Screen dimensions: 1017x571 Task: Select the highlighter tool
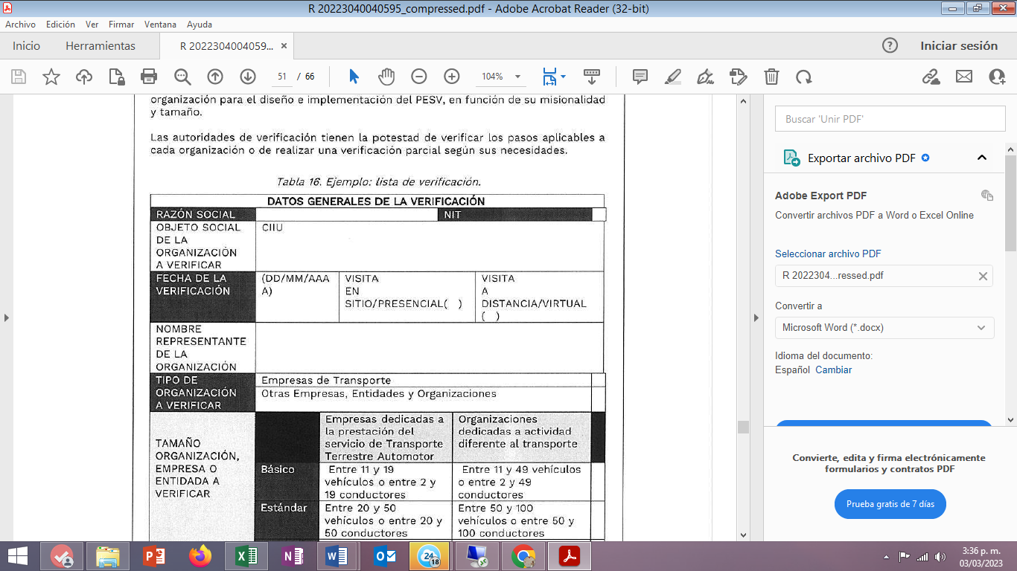click(673, 77)
